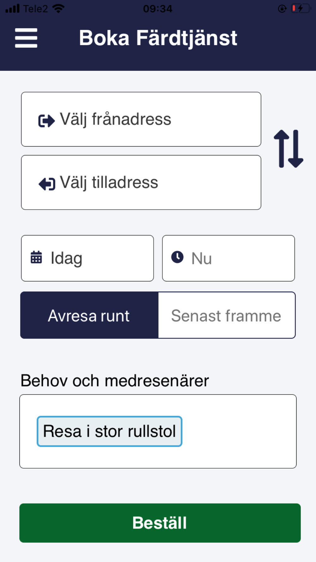The height and width of the screenshot is (562, 316).
Task: Select the Avresa runt option
Action: pos(89,315)
